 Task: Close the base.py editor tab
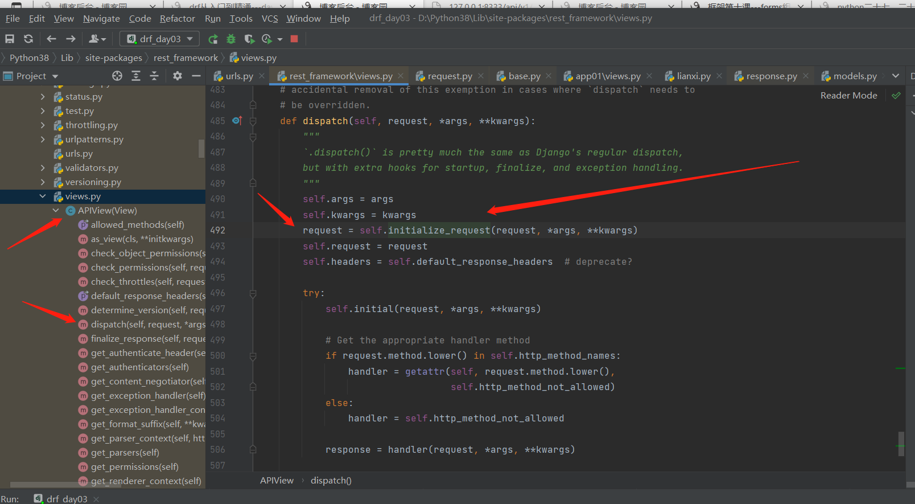[549, 76]
